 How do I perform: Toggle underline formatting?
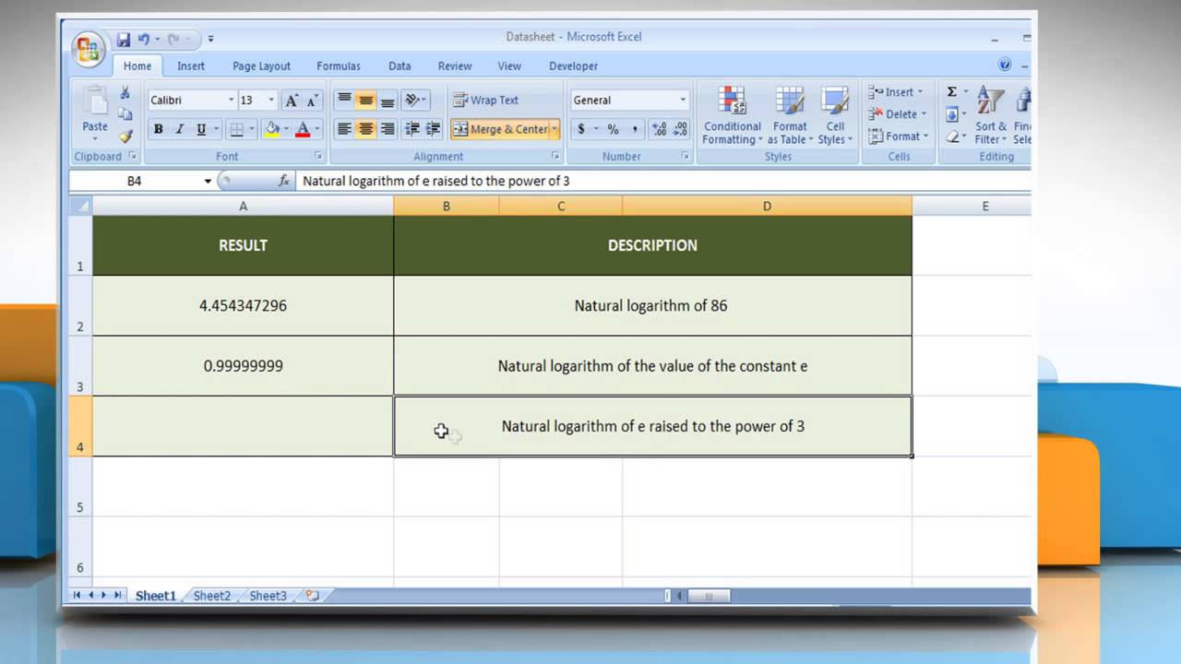point(201,129)
